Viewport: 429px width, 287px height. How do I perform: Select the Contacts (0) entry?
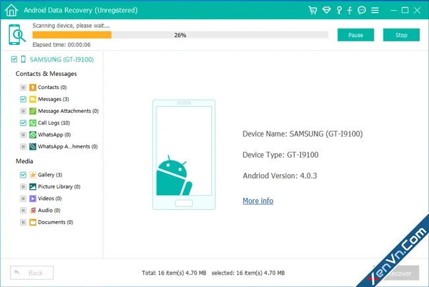tap(52, 87)
